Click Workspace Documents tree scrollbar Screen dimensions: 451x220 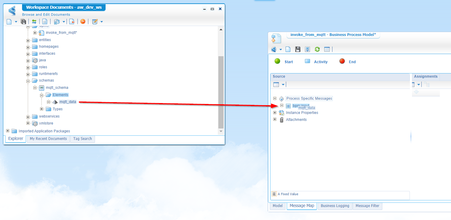click(x=221, y=92)
